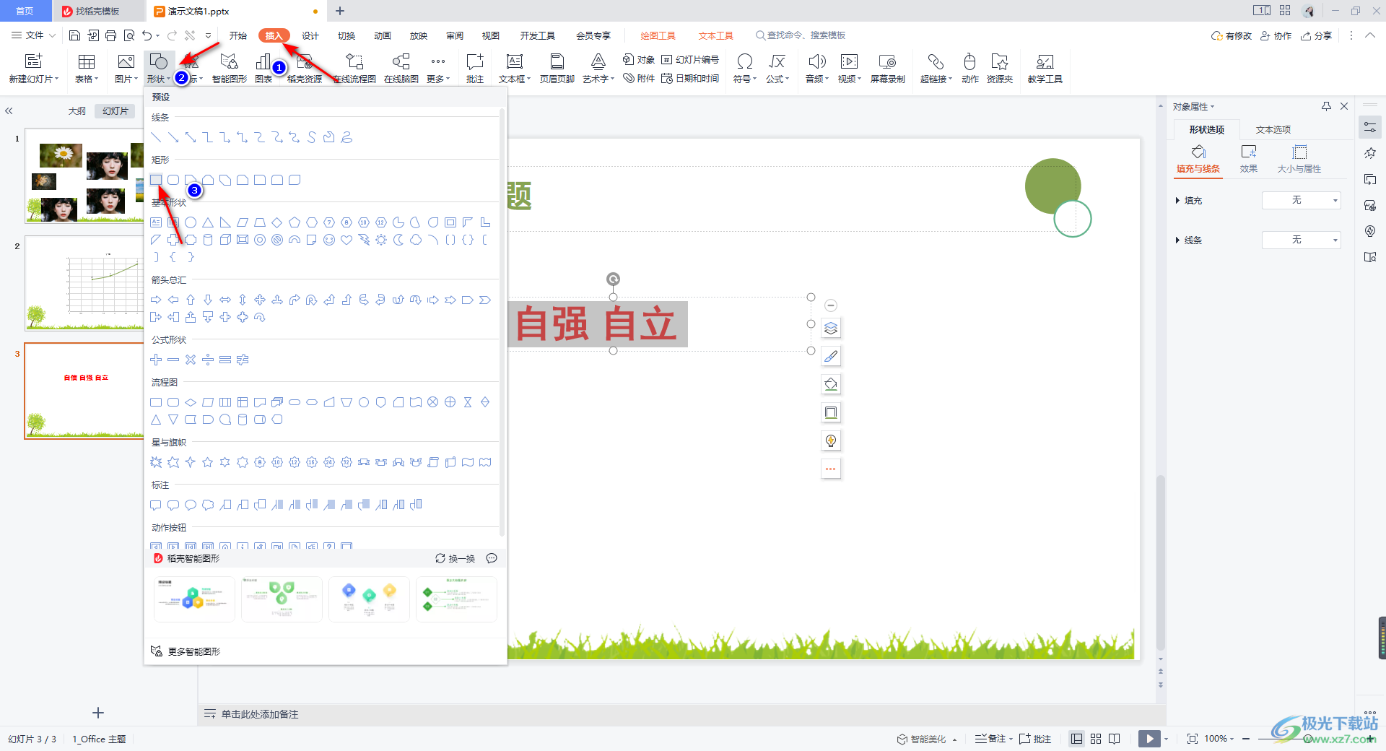Screen dimensions: 1386x751
Task: Click the format brush floating icon
Action: point(831,357)
